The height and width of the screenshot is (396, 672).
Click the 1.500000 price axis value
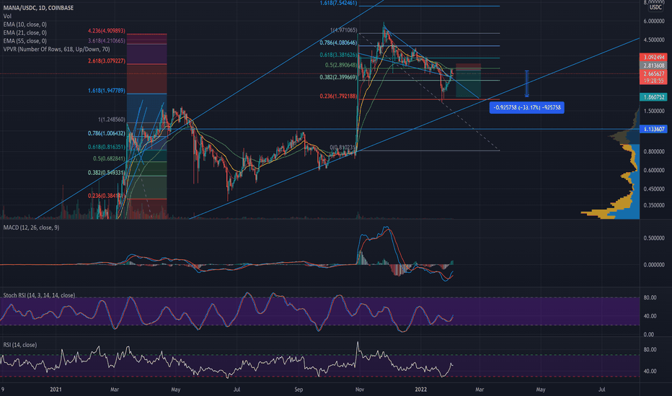pyautogui.click(x=654, y=111)
